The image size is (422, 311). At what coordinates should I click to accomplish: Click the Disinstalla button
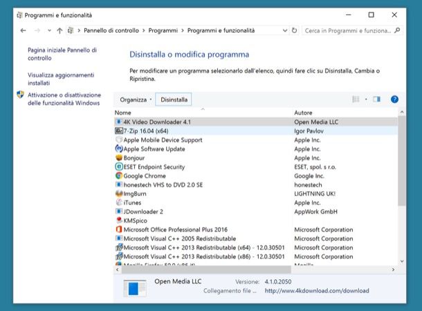point(174,100)
